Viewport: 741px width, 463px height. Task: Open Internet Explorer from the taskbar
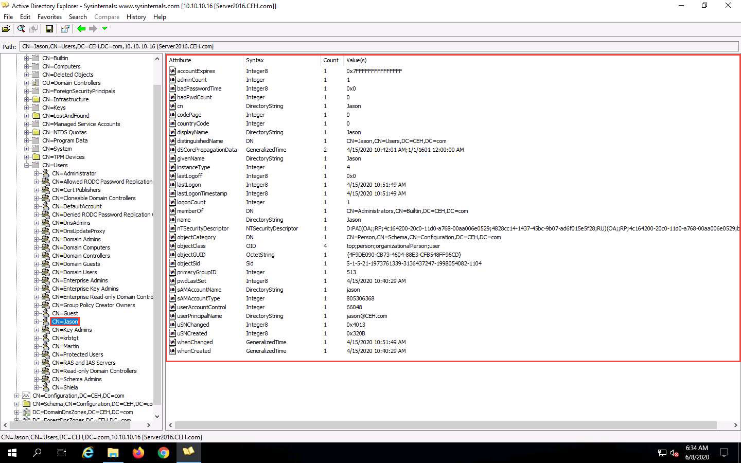(89, 453)
